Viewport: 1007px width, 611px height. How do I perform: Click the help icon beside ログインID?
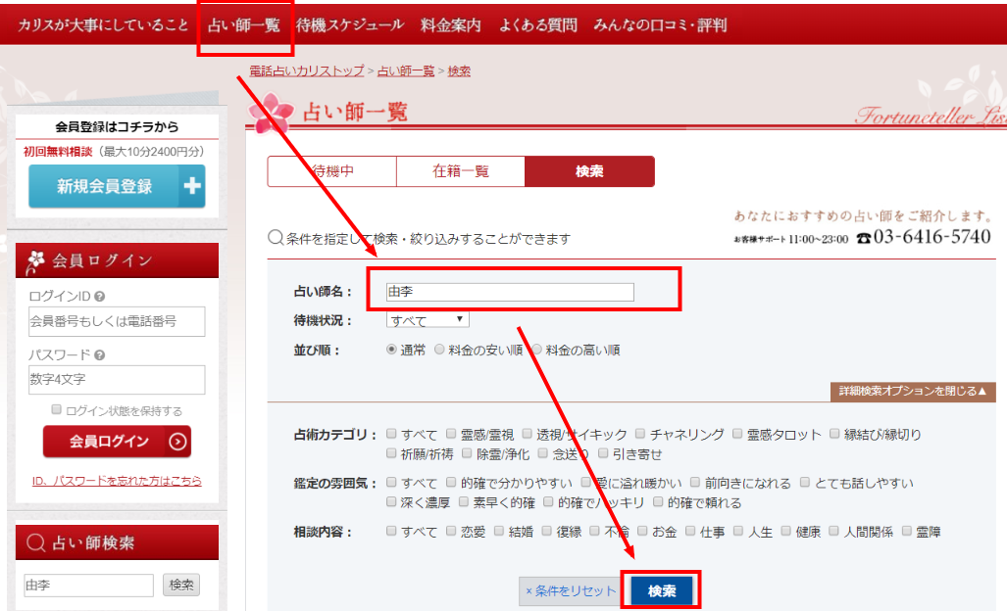pos(100,296)
